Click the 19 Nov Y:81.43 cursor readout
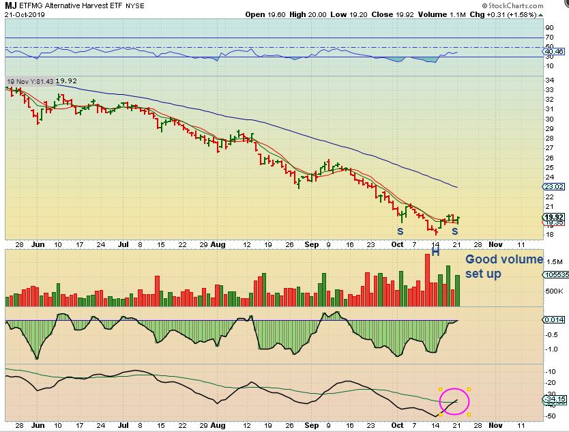This screenshot has height=432, width=569. pyautogui.click(x=30, y=82)
